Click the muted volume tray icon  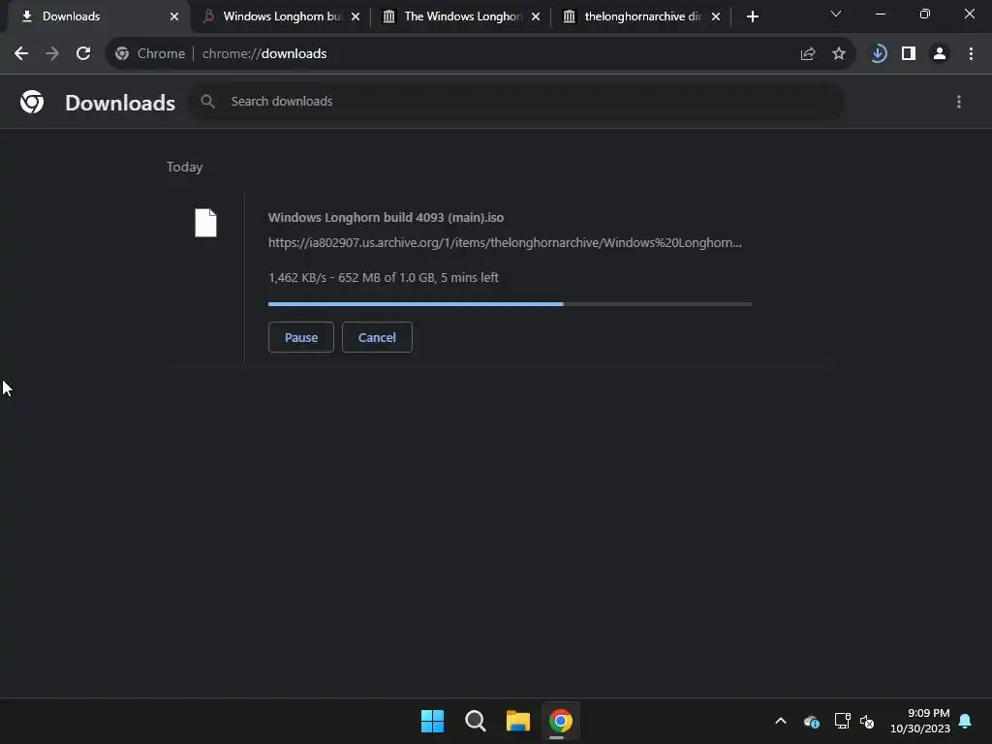(x=867, y=721)
